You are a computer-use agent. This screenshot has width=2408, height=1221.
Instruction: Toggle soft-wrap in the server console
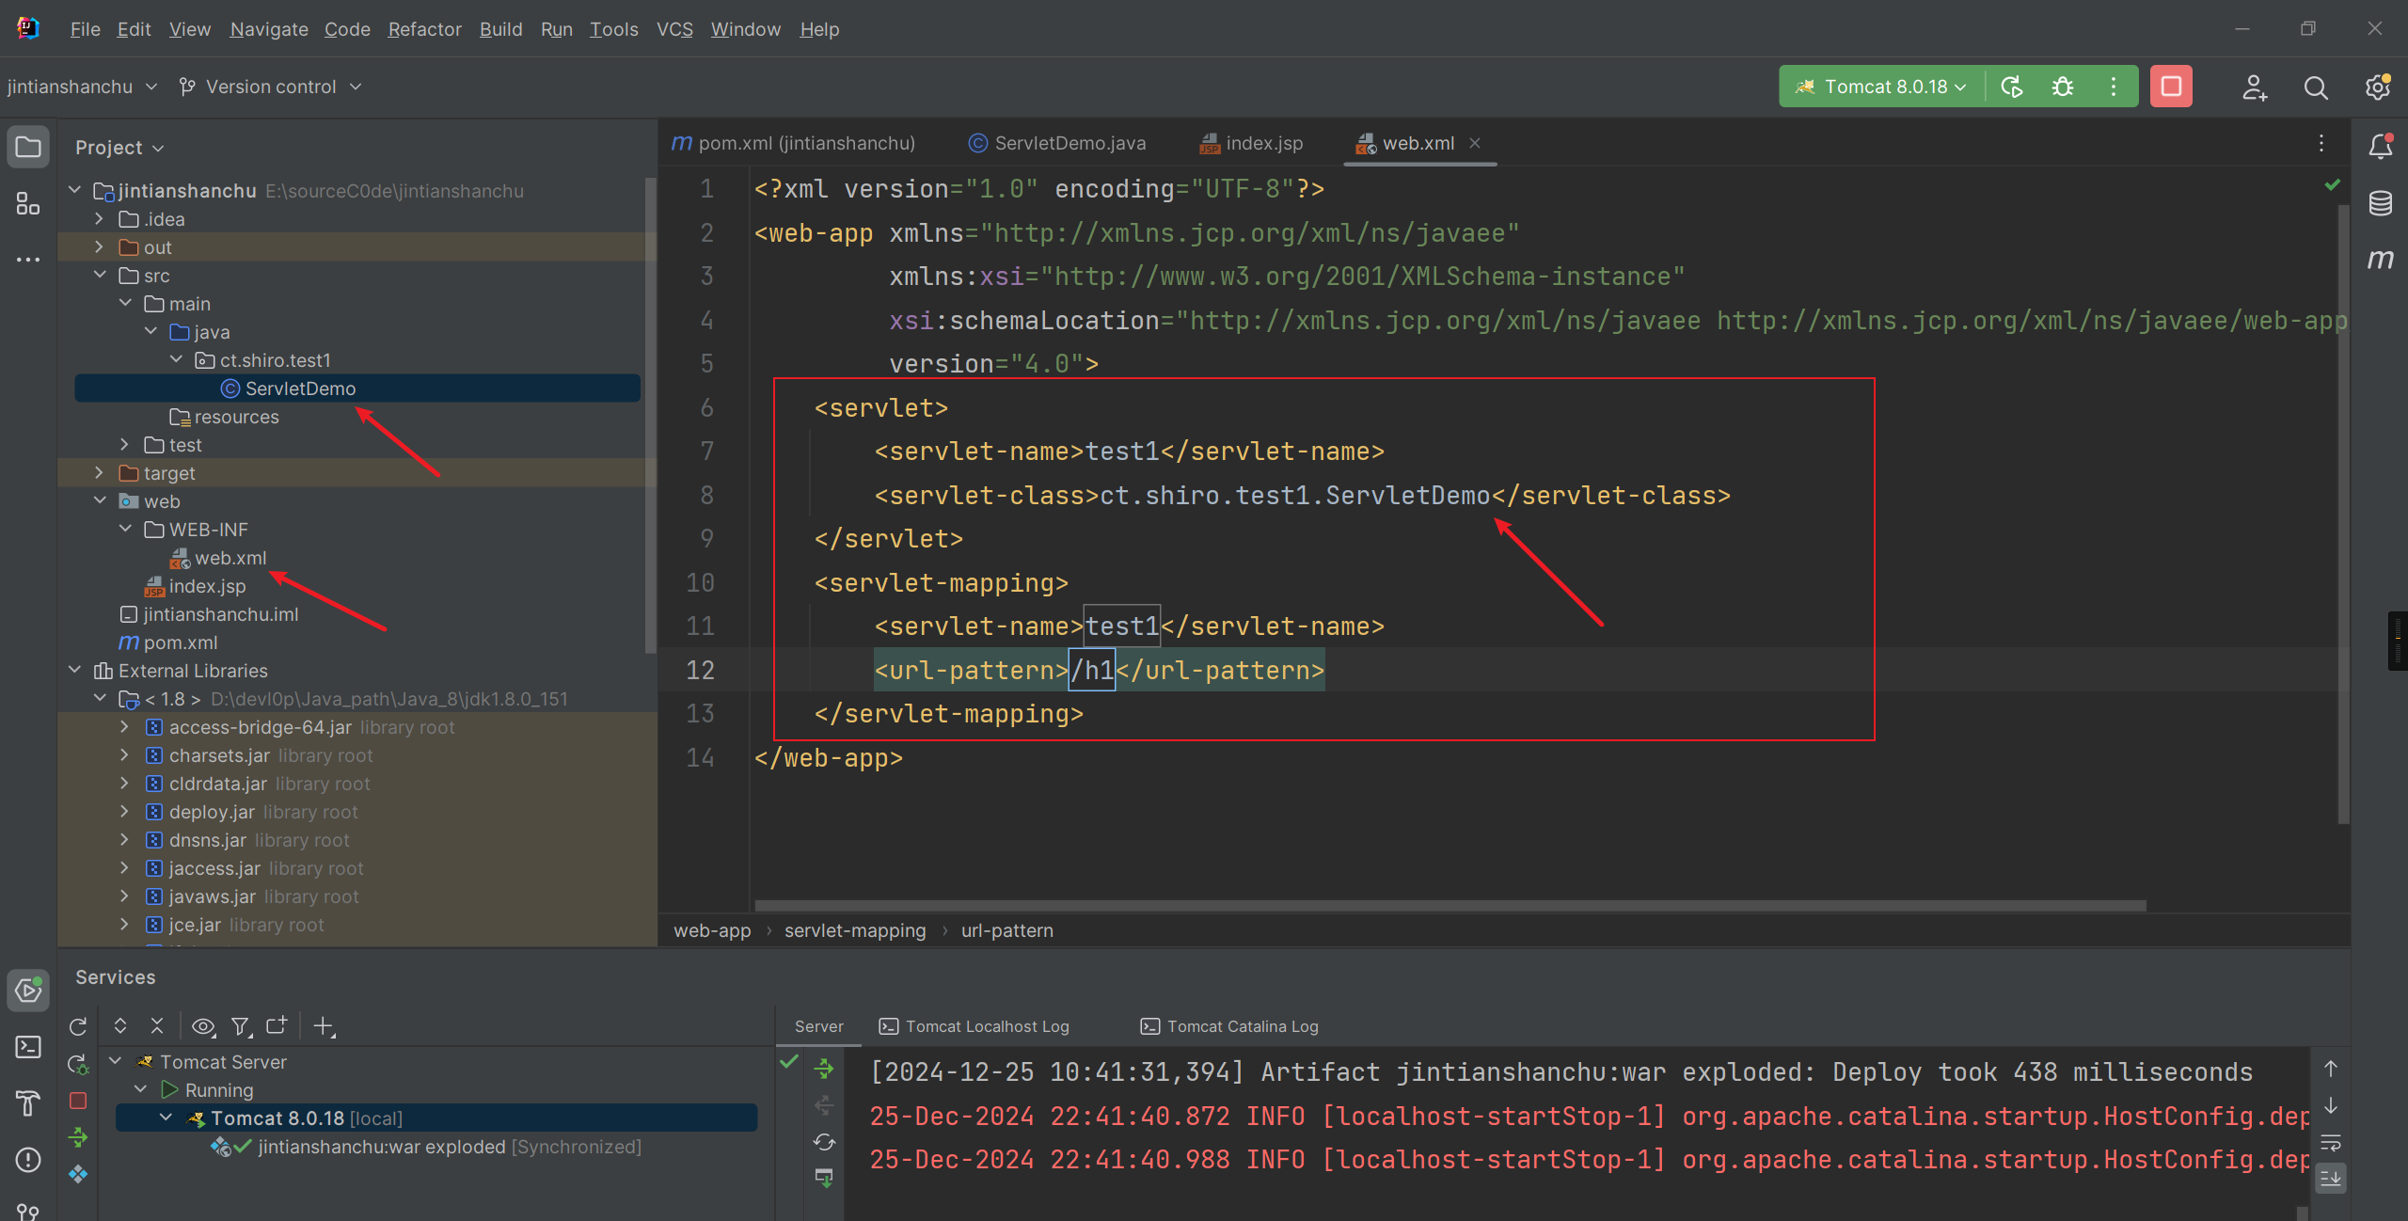(x=2331, y=1143)
